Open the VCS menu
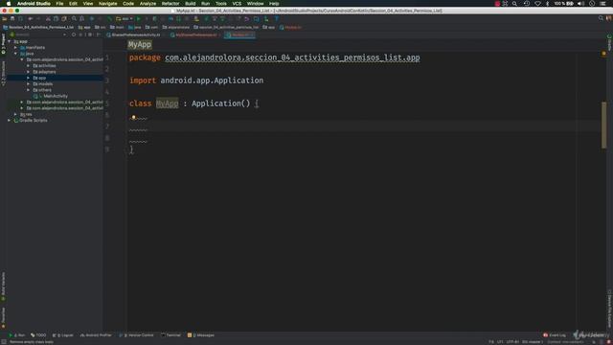This screenshot has width=613, height=345. [237, 4]
